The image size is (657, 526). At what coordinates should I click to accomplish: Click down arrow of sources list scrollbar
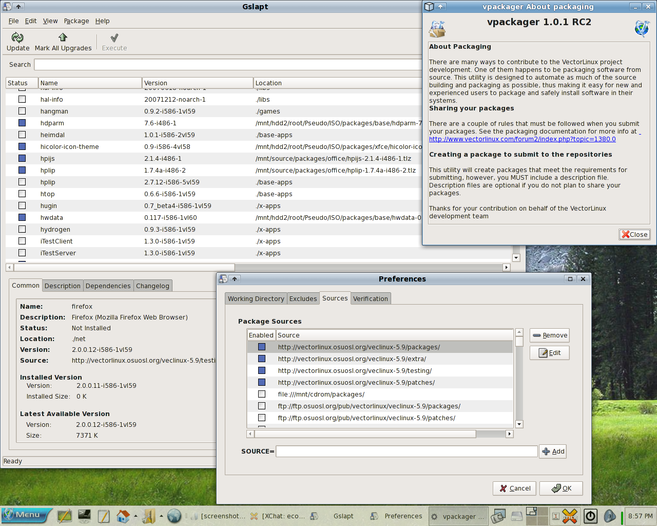(x=519, y=424)
